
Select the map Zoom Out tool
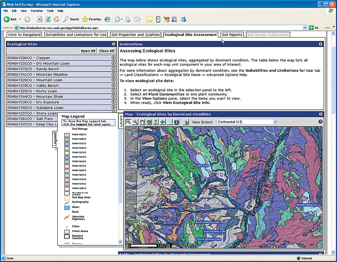coord(135,122)
